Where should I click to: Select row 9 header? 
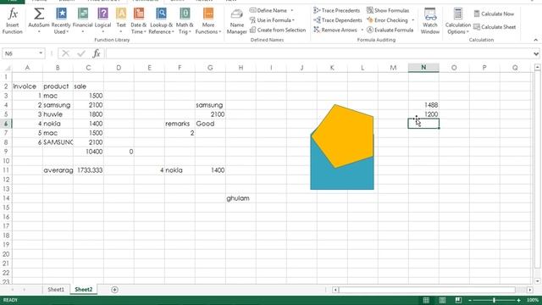point(6,152)
